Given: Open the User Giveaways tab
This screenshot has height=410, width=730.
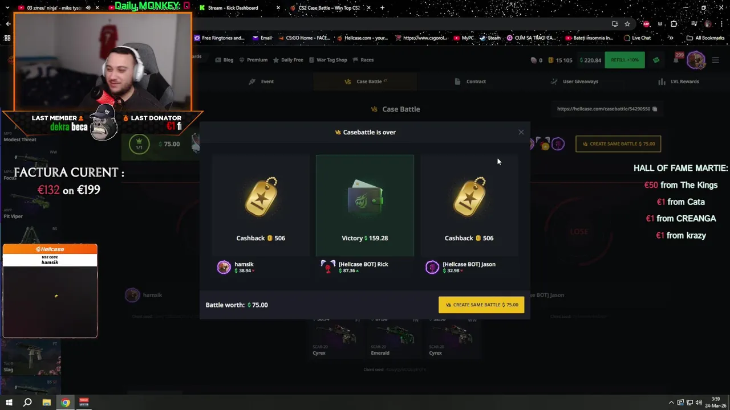Looking at the screenshot, I should (x=575, y=81).
